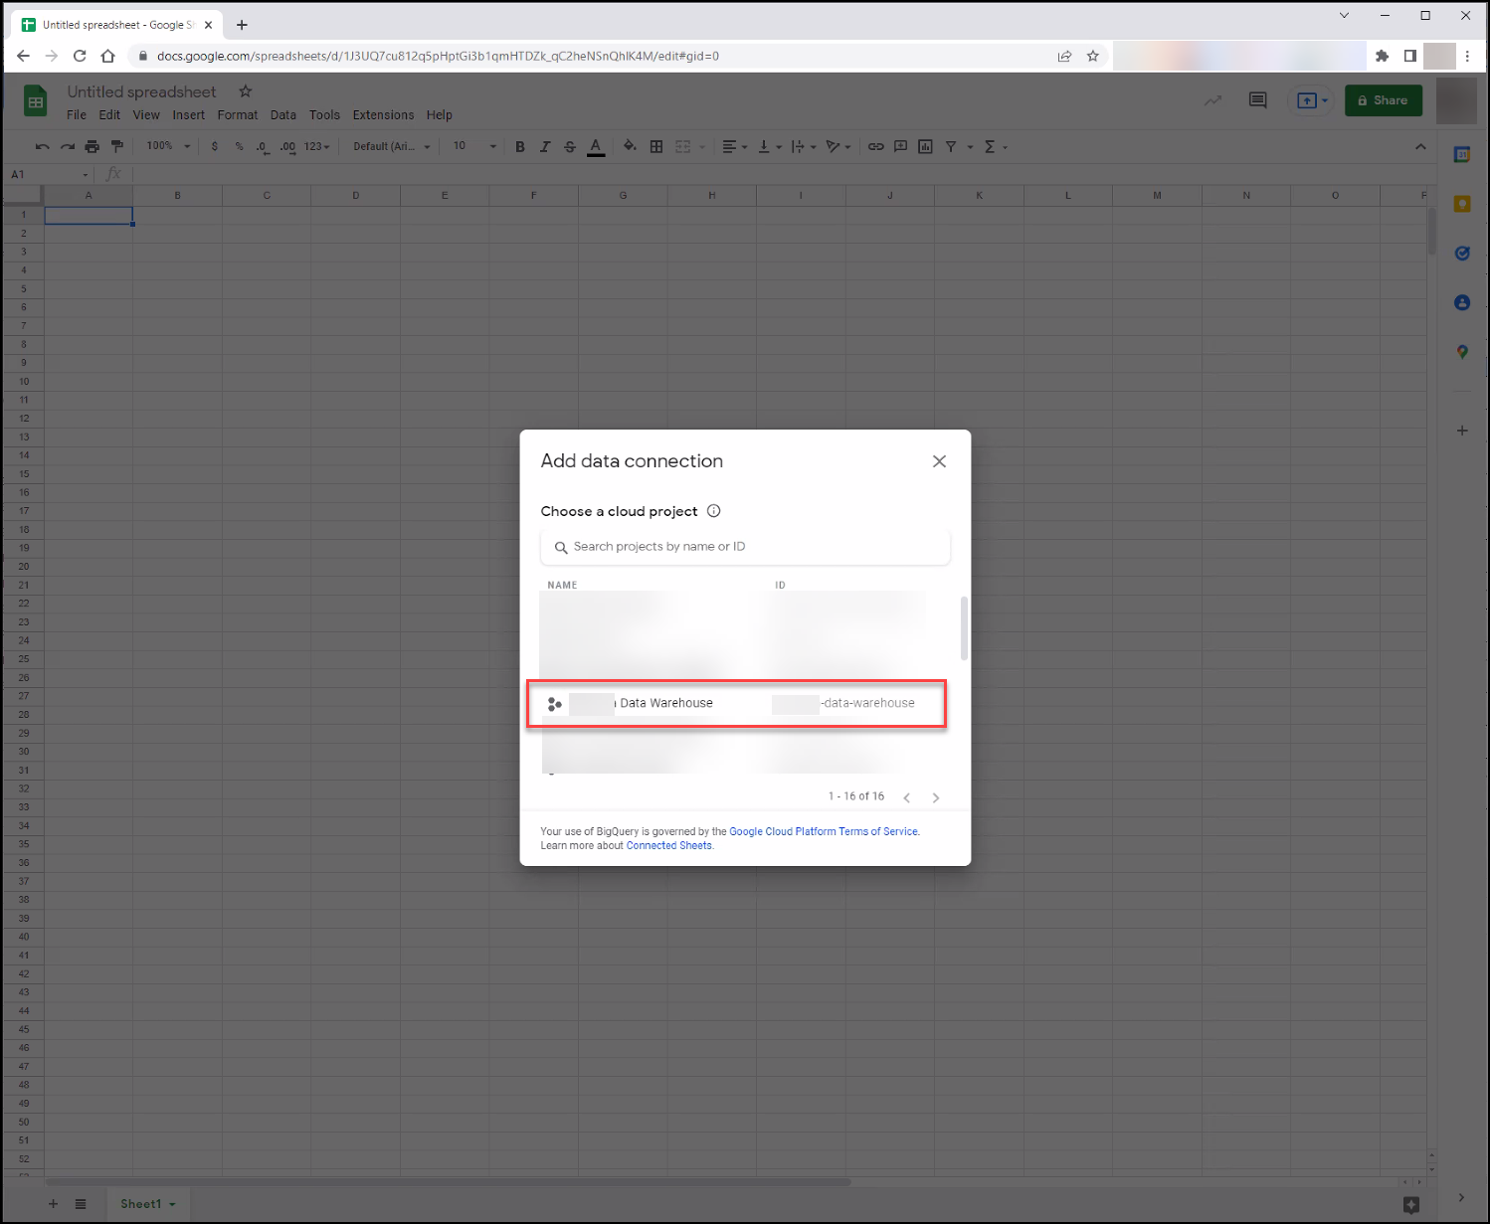Viewport: 1490px width, 1224px height.
Task: Open the Connected Sheets link
Action: coord(668,845)
